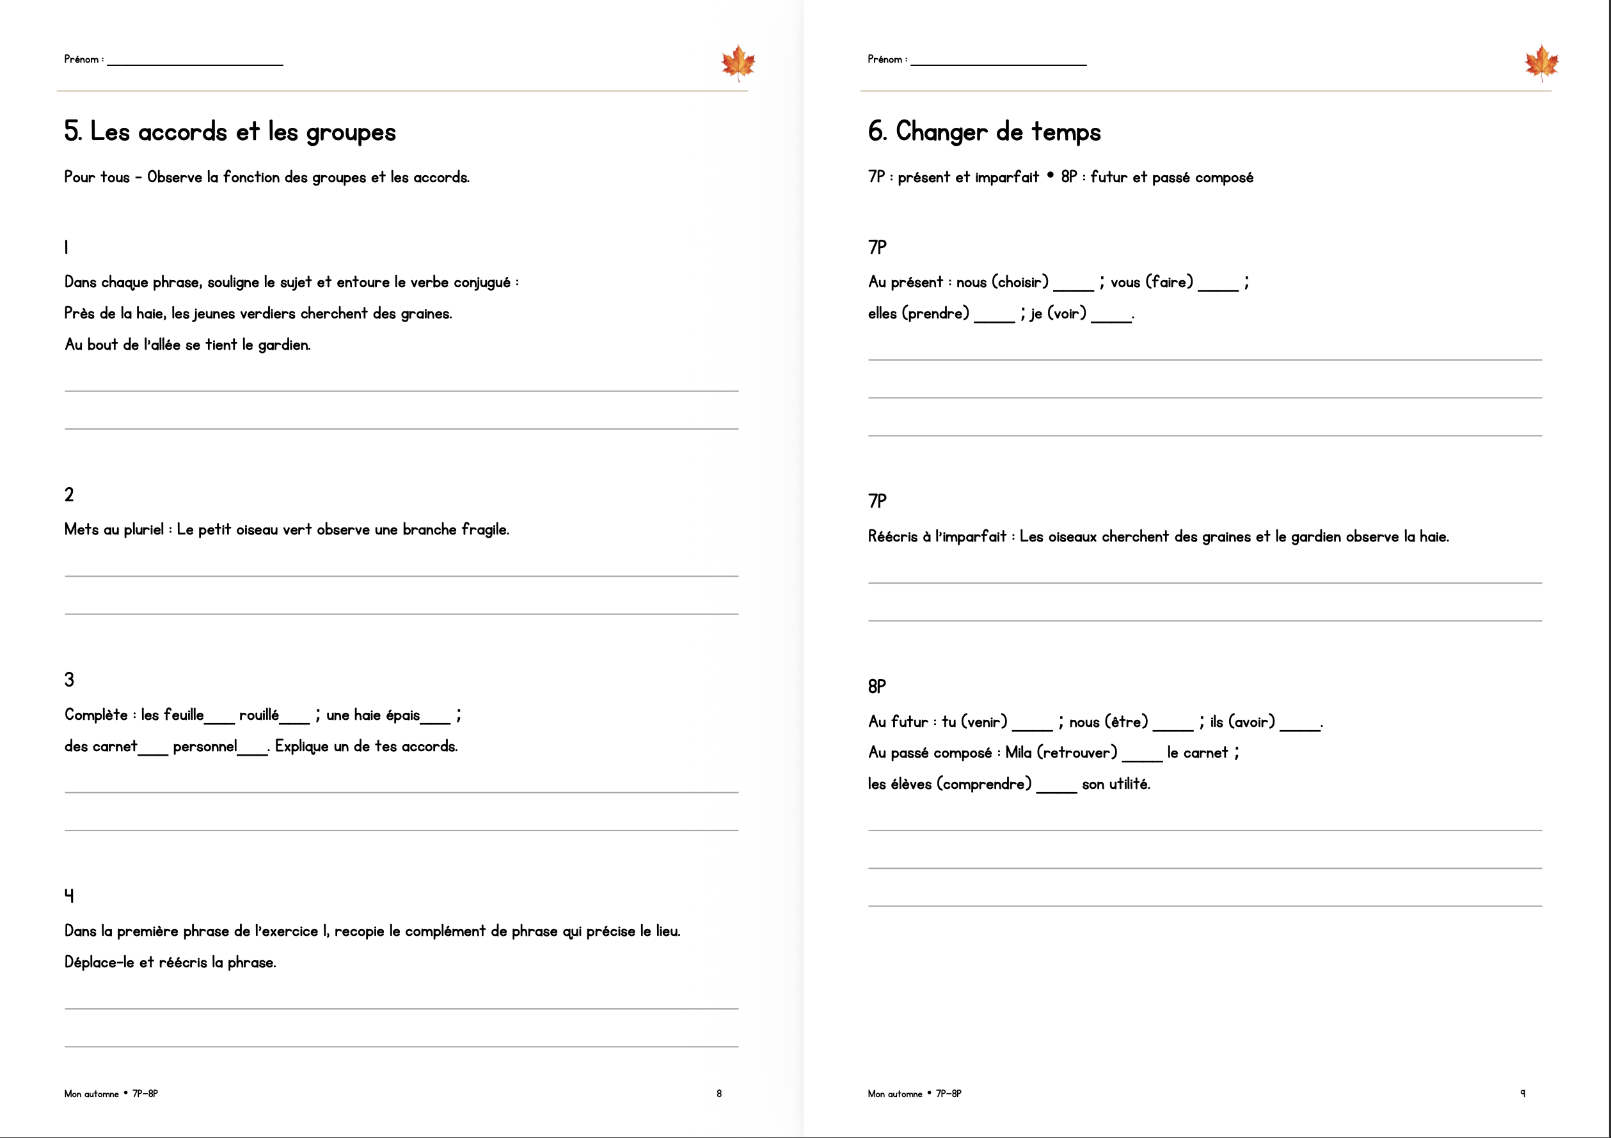Image resolution: width=1611 pixels, height=1138 pixels.
Task: Click the instruction 'Dans la première phrase de l'exercice'
Action: [x=372, y=931]
